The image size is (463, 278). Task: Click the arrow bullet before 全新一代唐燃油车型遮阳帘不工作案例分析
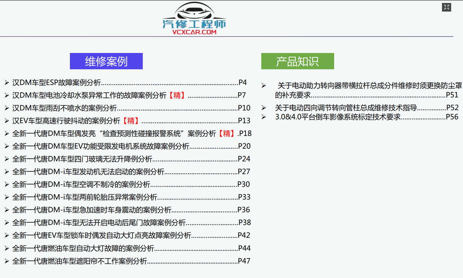coord(7,261)
